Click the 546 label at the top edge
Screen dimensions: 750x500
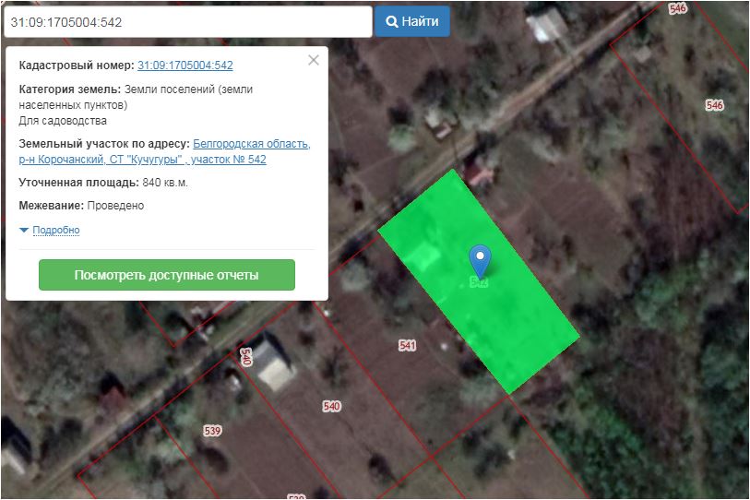click(678, 8)
